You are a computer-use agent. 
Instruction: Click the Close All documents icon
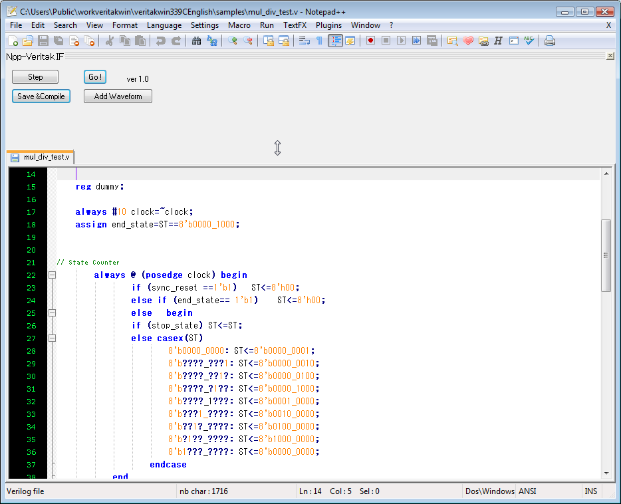[x=90, y=41]
